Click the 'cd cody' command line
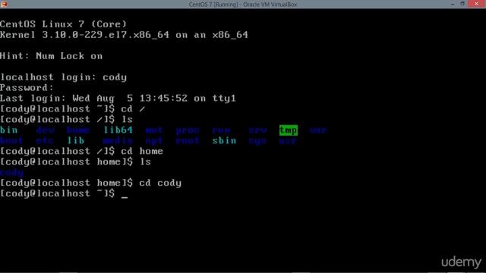This screenshot has height=273, width=486. tap(90, 183)
